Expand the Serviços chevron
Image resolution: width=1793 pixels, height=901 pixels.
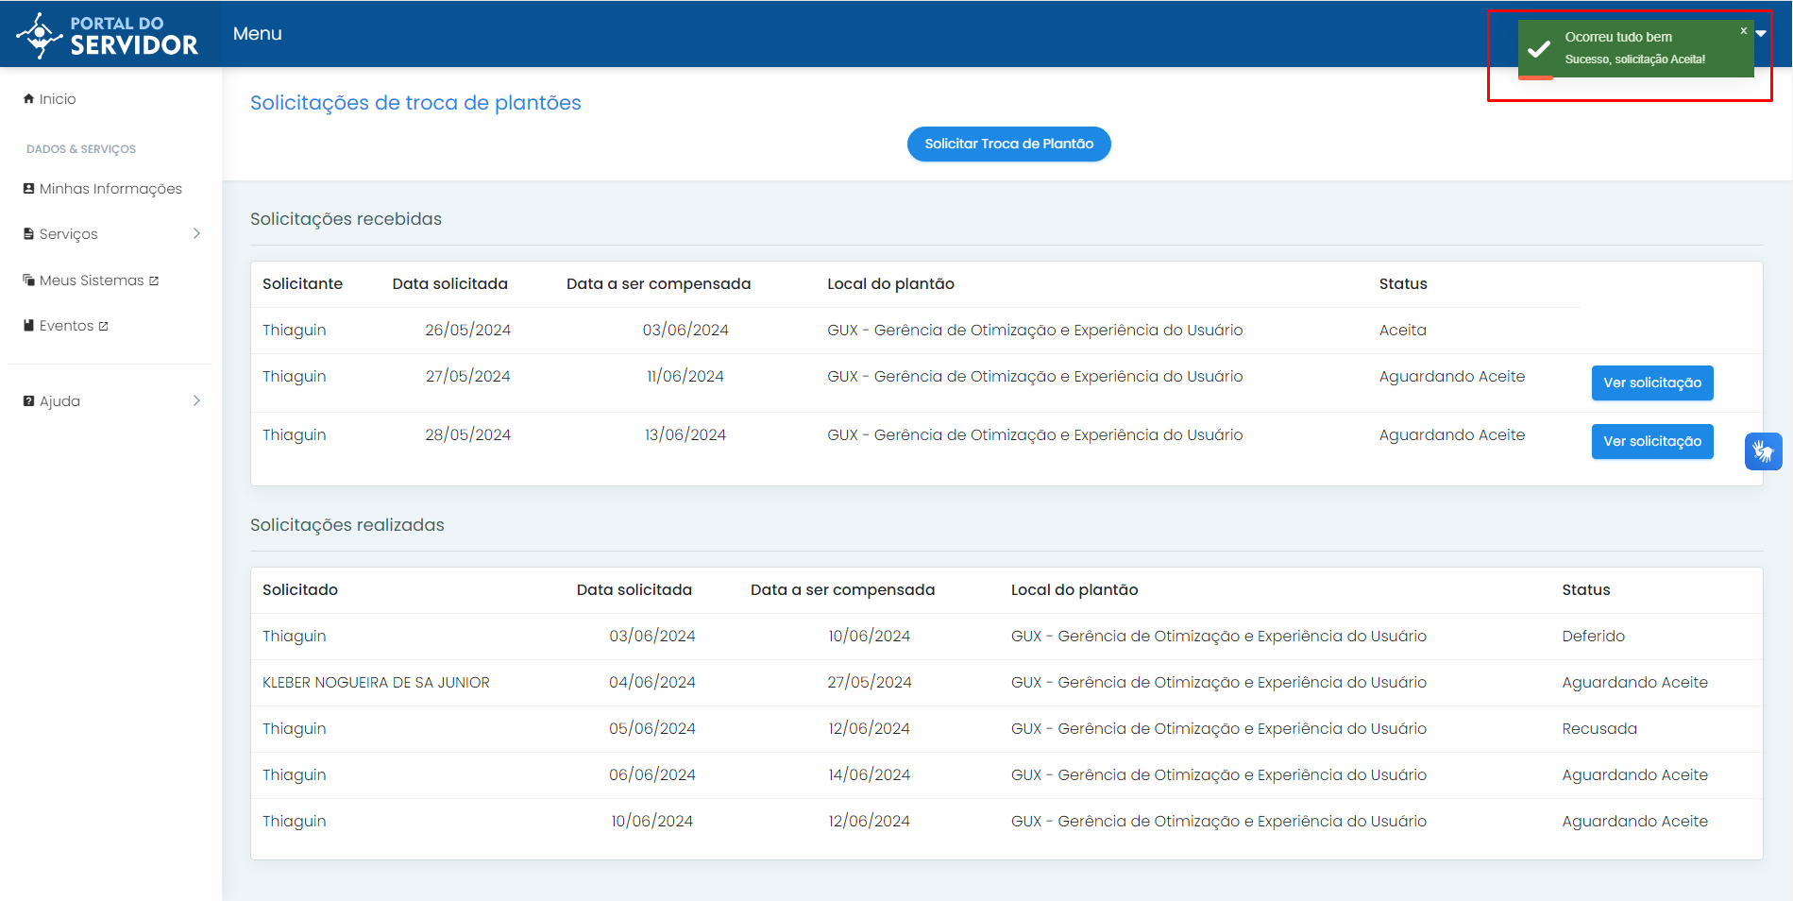(196, 233)
